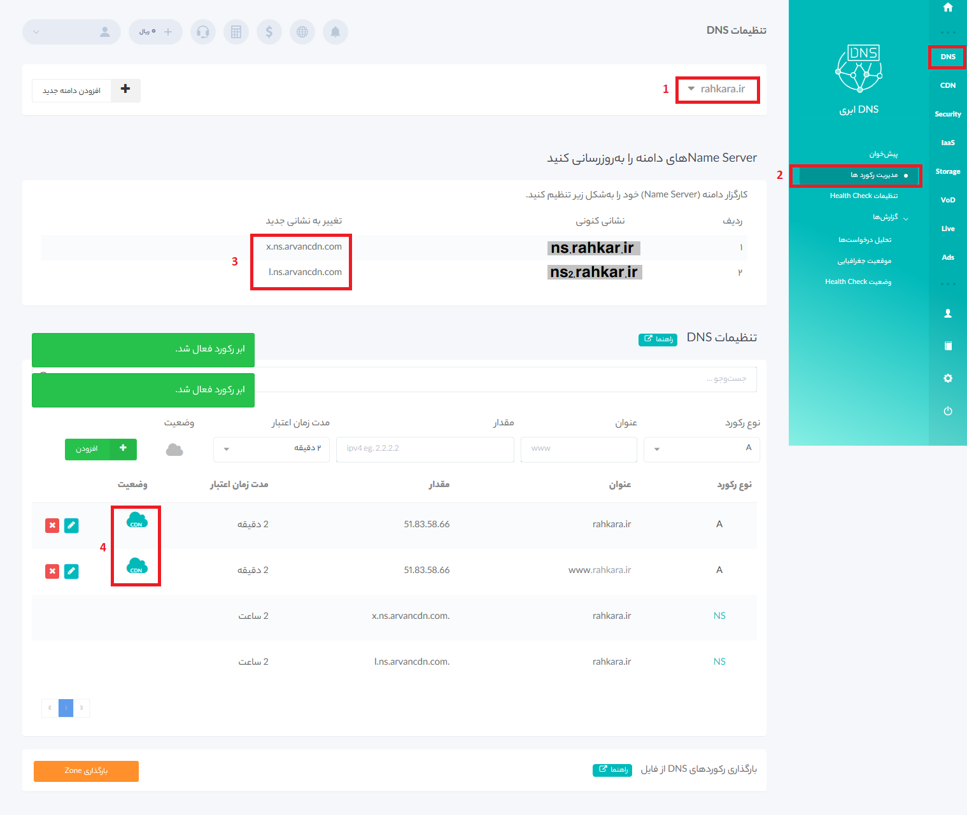
Task: Click the green add record button
Action: 101,449
